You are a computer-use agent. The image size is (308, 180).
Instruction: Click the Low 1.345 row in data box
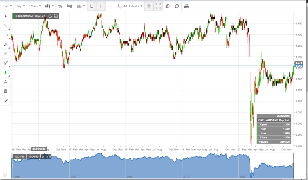(x=274, y=133)
